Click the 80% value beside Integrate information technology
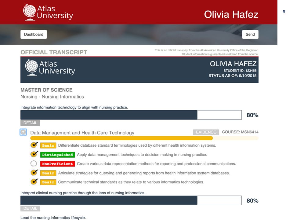This screenshot has width=293, height=220. [252, 115]
